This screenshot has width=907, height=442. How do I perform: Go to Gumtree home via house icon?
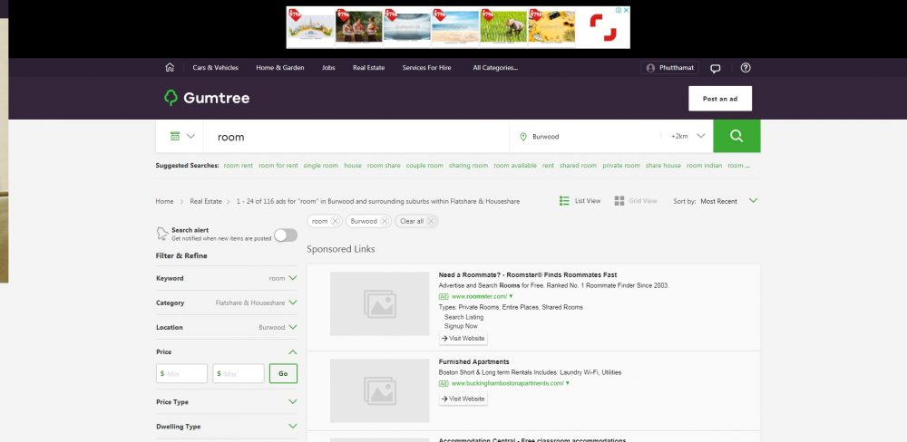(170, 68)
